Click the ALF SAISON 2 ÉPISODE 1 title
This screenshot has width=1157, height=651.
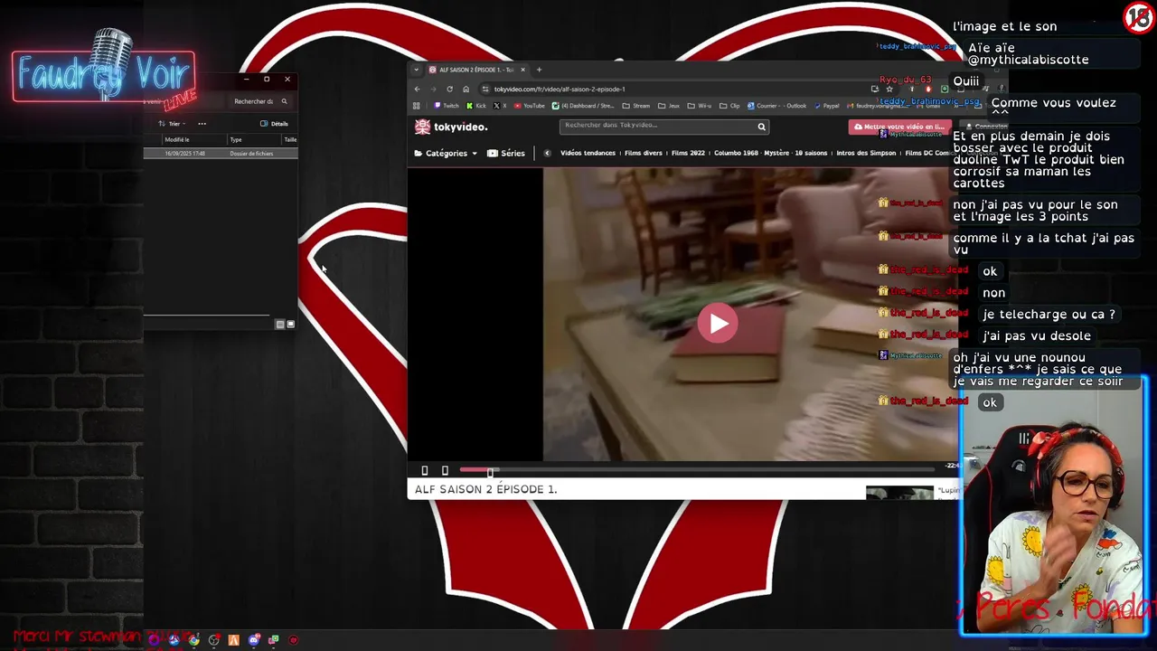pos(485,489)
